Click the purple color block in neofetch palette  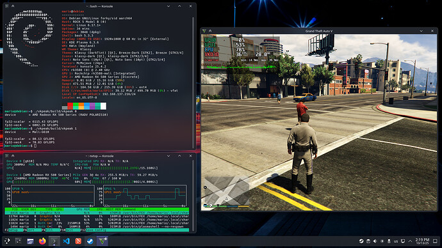92,106
